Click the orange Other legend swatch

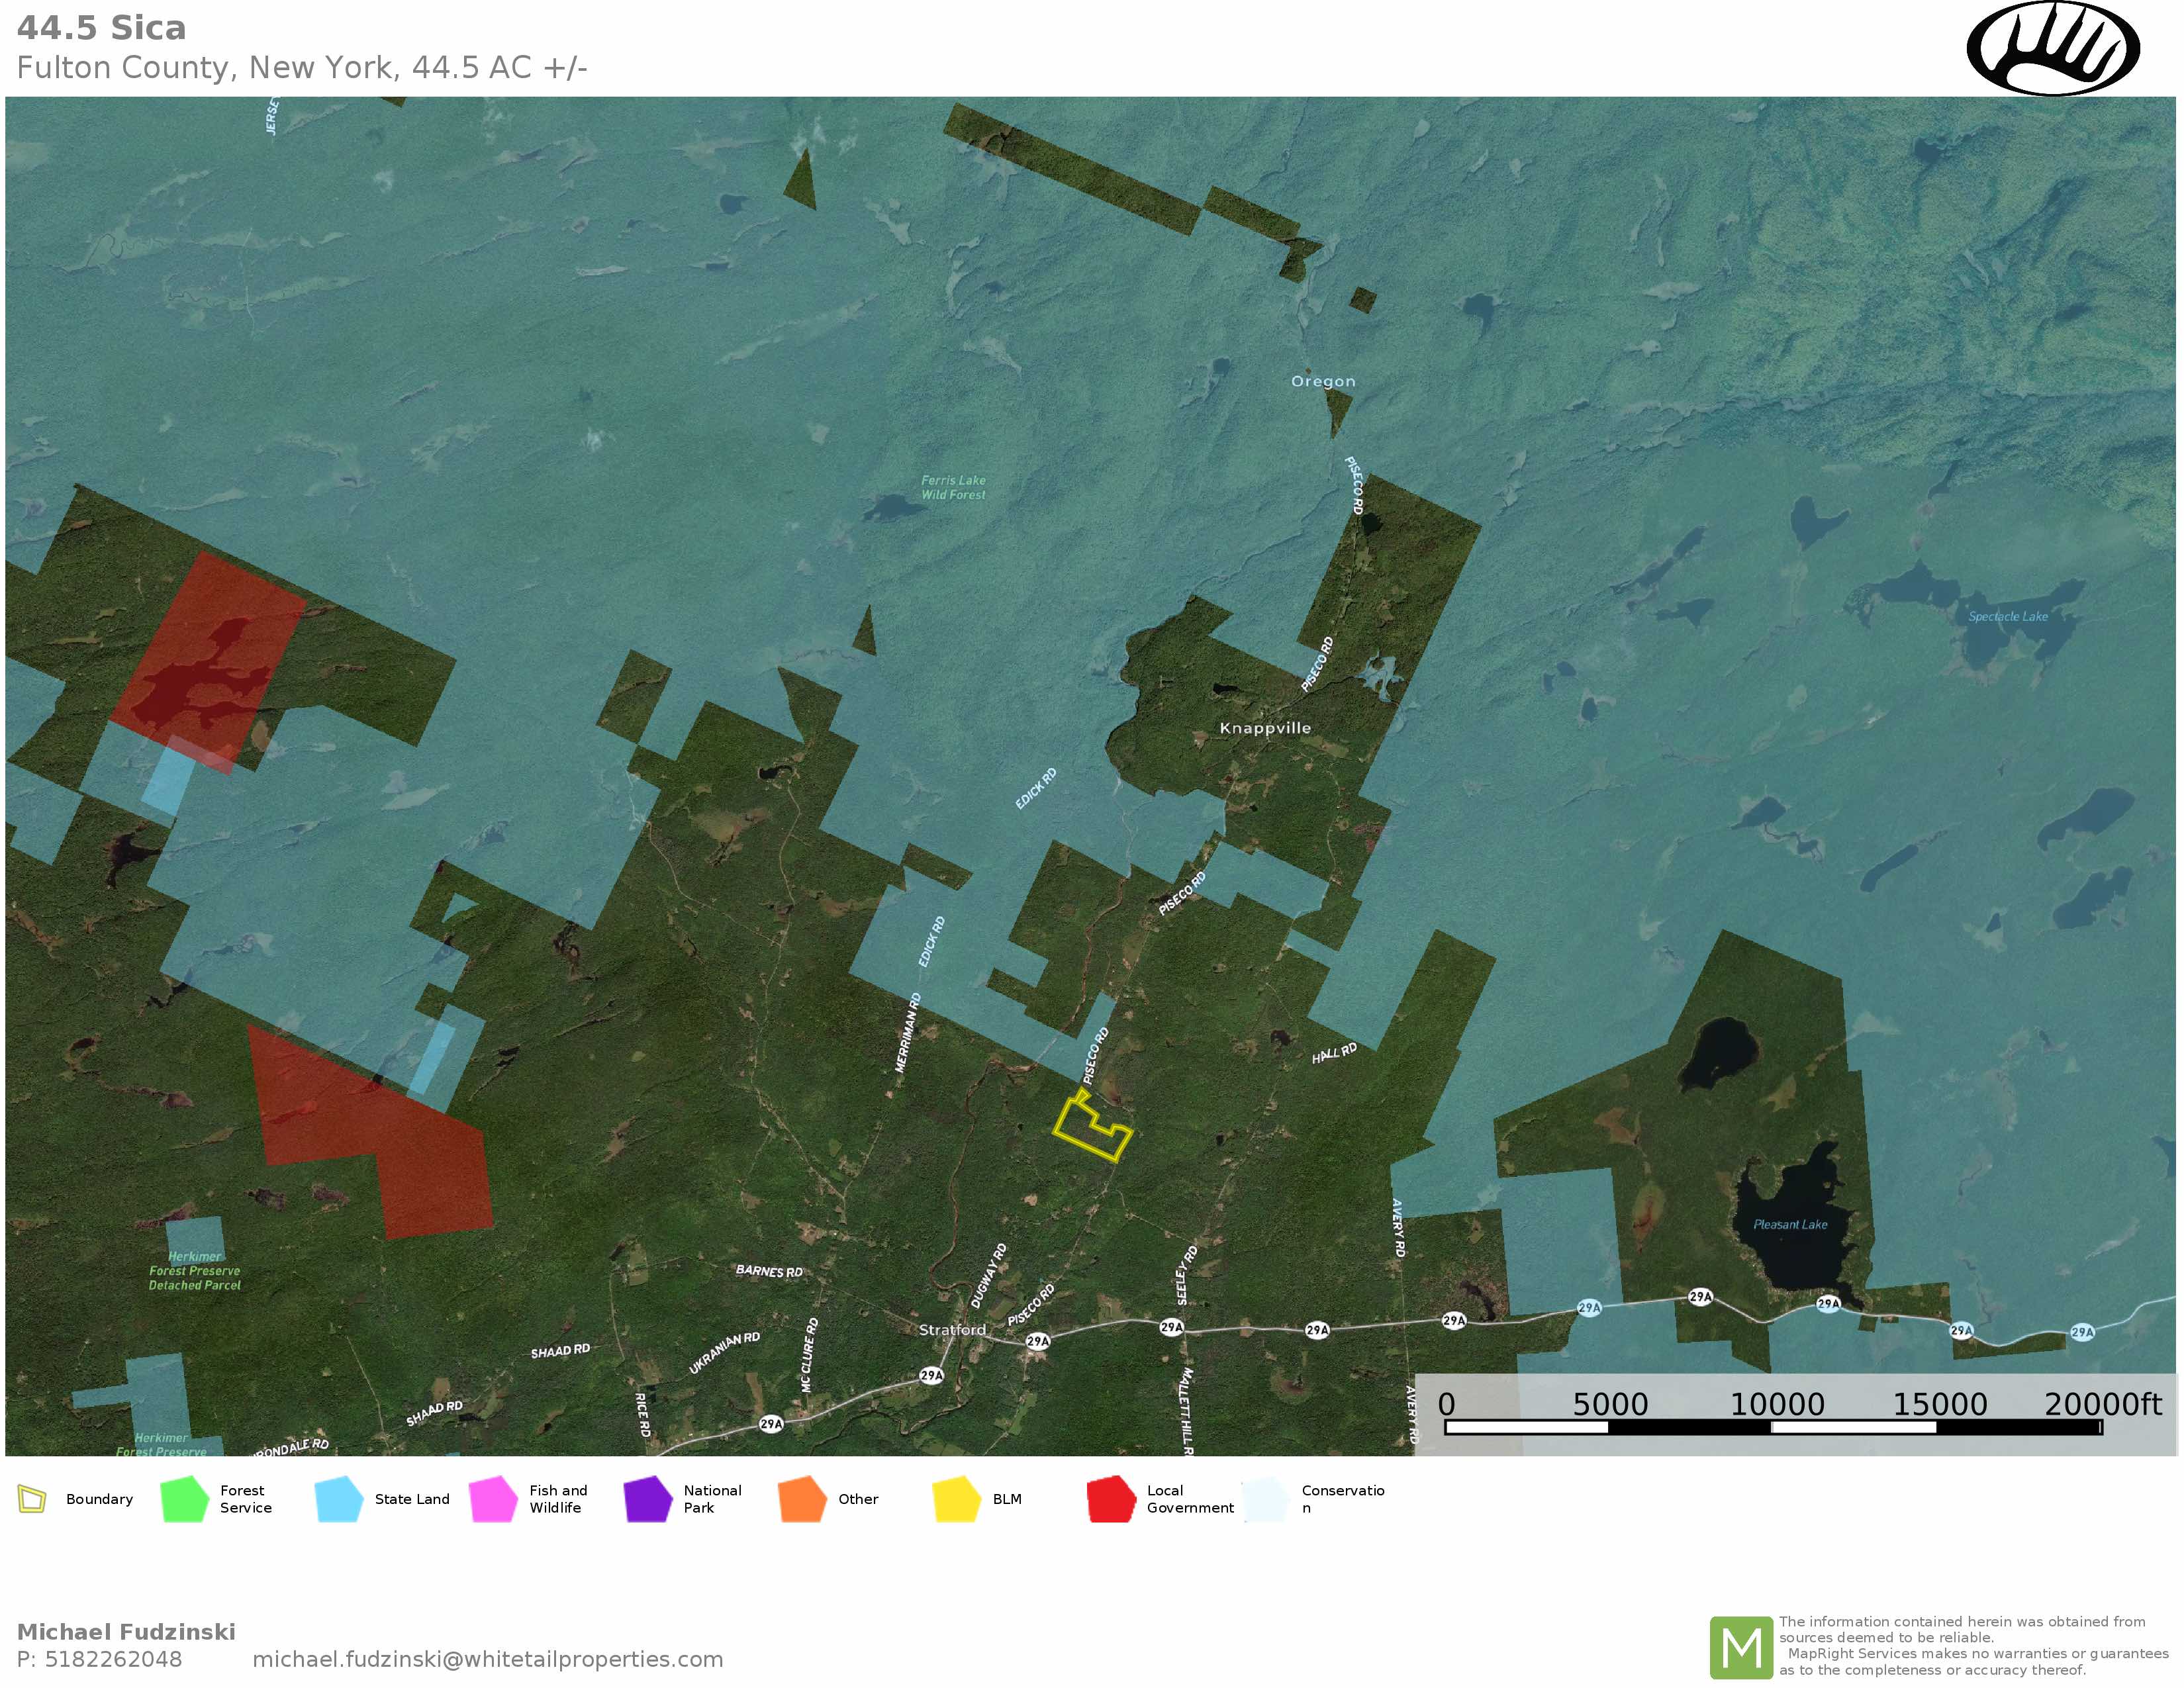point(802,1499)
